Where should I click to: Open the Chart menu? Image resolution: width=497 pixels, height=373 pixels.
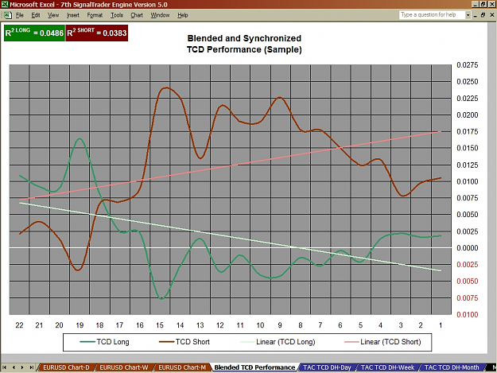(137, 15)
